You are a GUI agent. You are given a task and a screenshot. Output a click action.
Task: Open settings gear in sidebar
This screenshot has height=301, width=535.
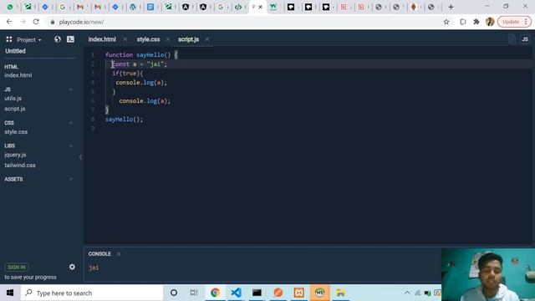[x=72, y=267]
